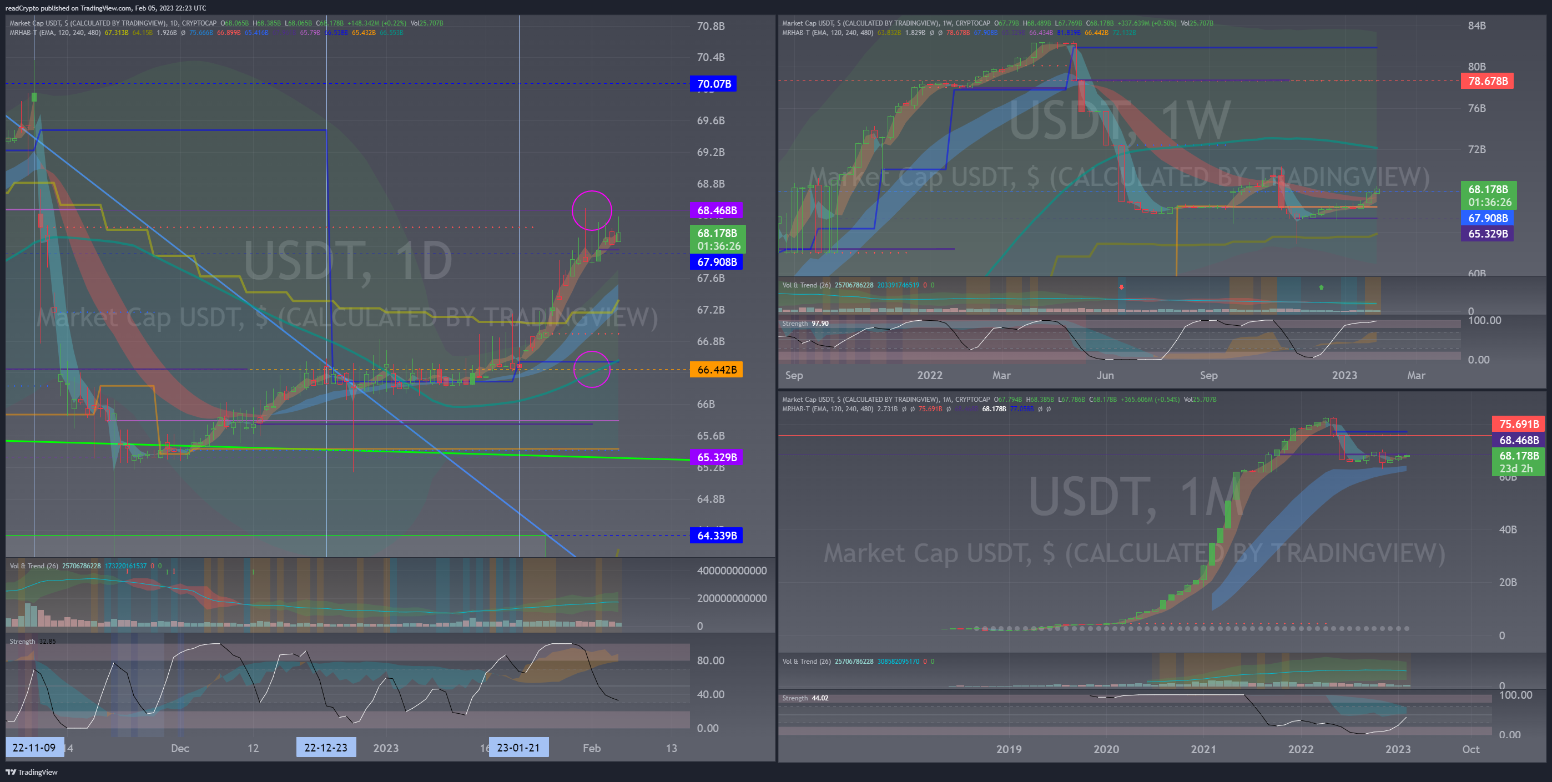
Task: Click the 22-12-23 date label
Action: (x=326, y=748)
